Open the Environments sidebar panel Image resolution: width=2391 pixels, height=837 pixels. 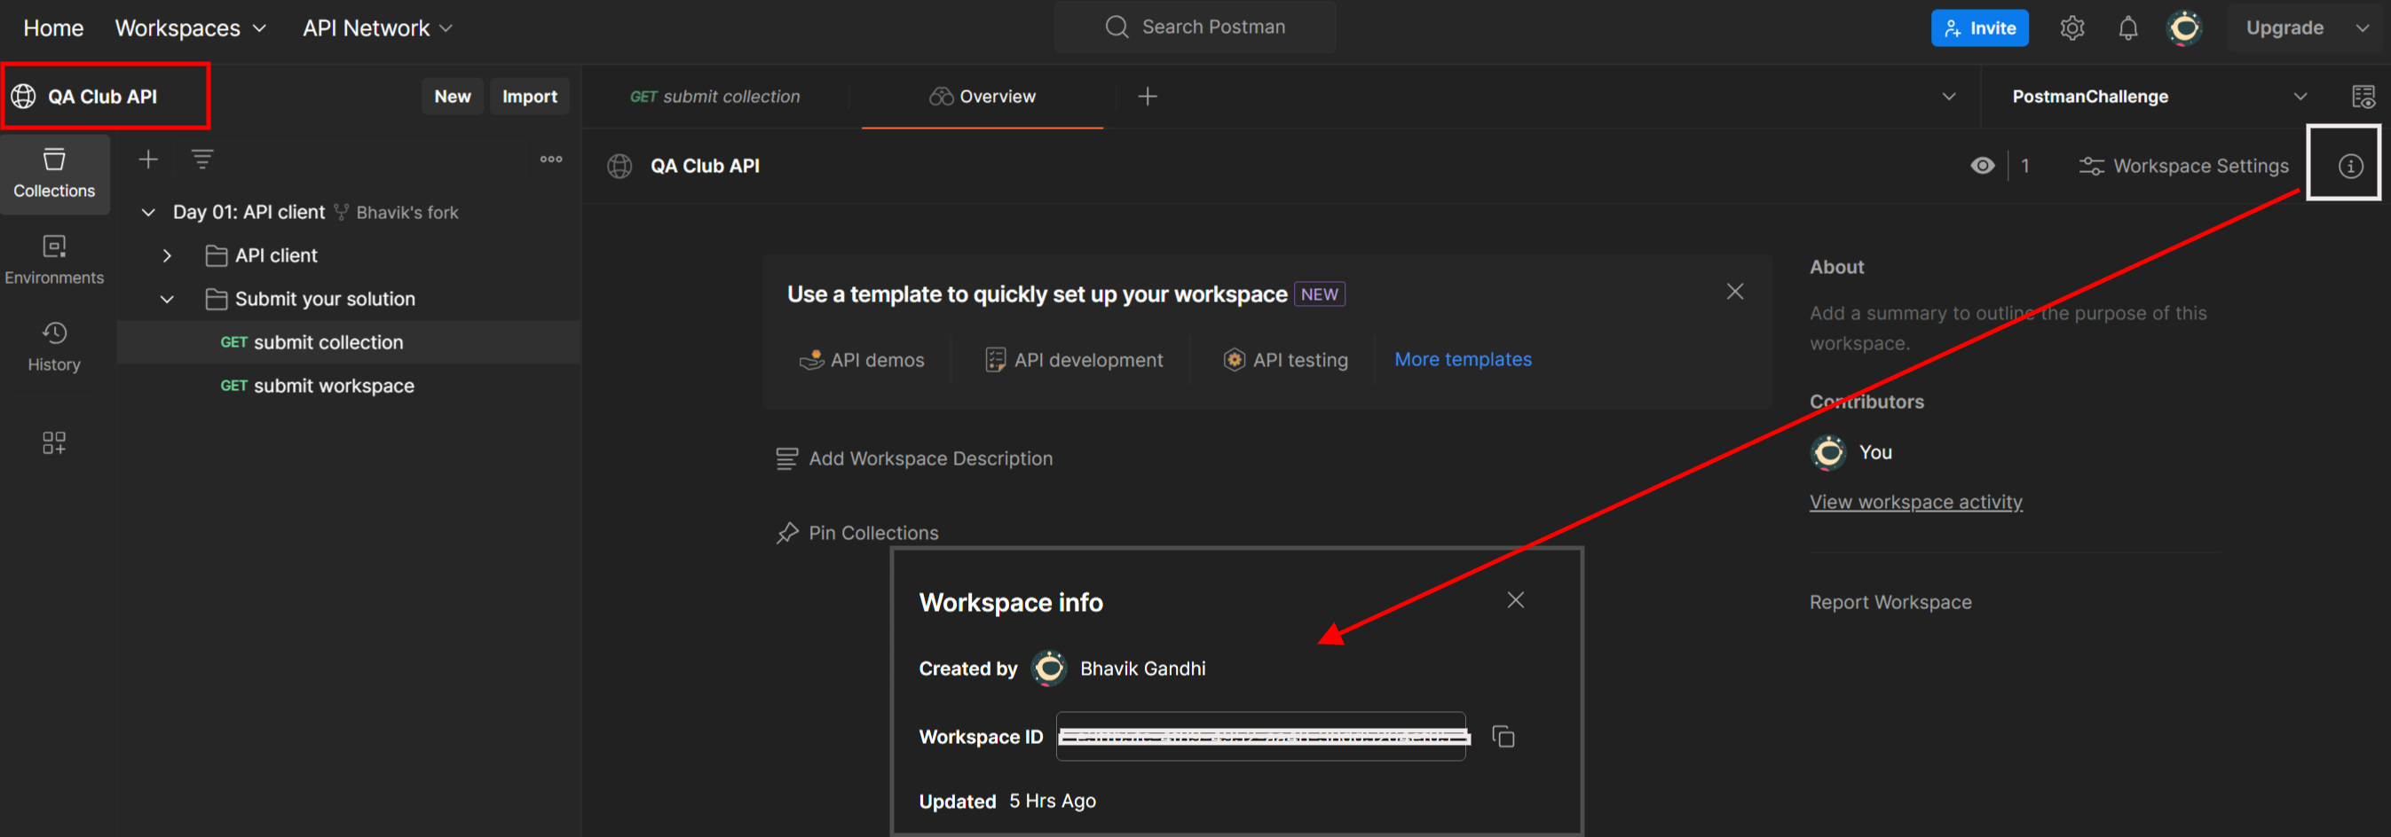54,260
